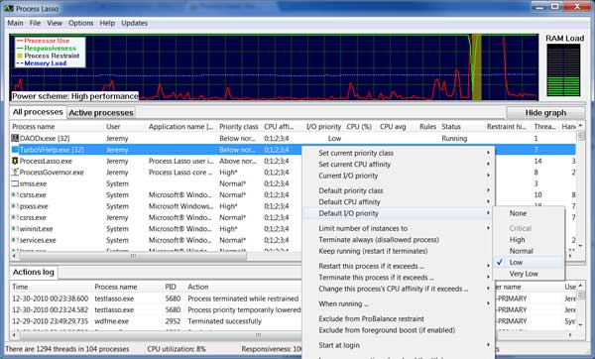Expand Current I/O priority submenu
Viewport: 595px width, 359px height.
[x=399, y=176]
